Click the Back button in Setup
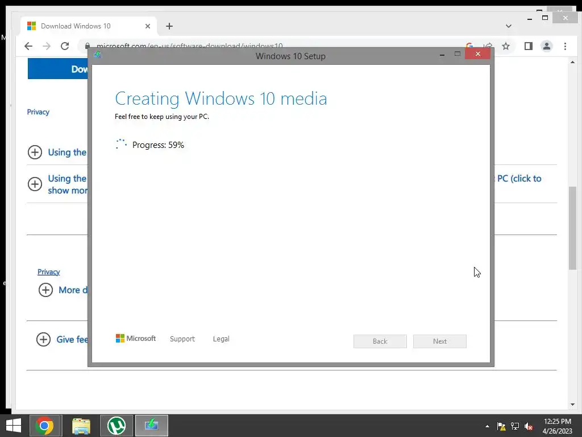 pyautogui.click(x=380, y=341)
